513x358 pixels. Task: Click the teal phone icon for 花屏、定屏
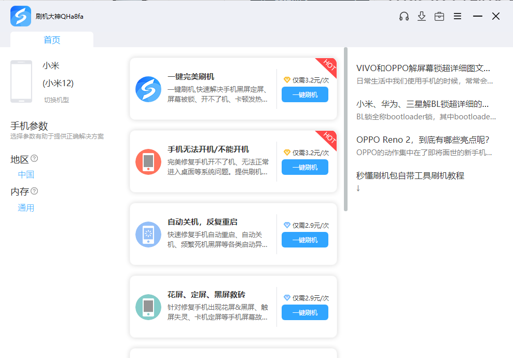point(148,307)
